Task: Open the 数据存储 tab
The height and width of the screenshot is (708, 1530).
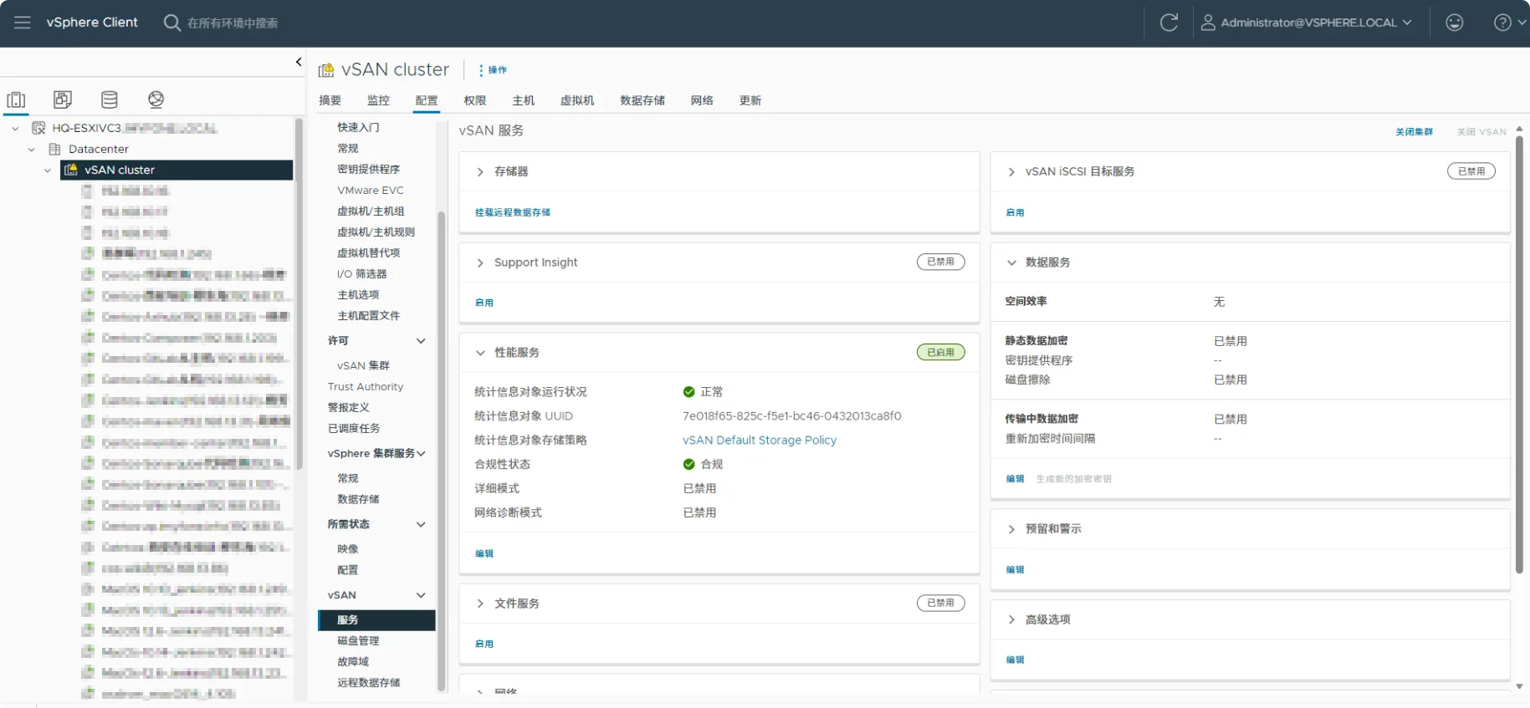Action: click(x=642, y=100)
